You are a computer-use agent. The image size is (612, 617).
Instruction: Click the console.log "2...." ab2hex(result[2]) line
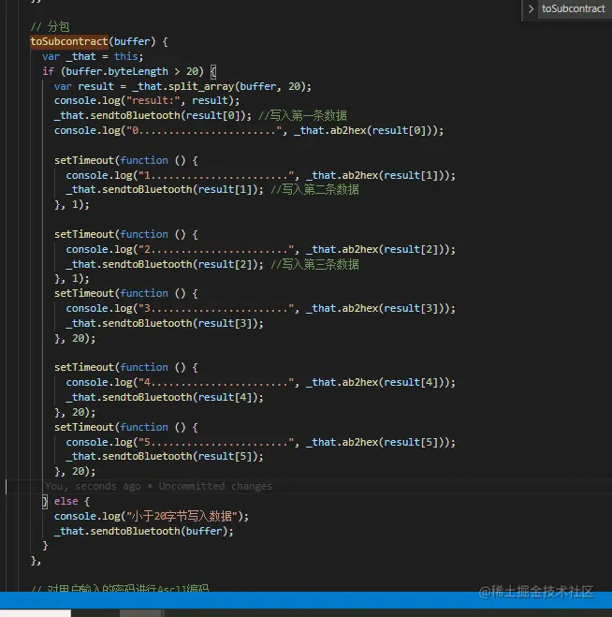[261, 249]
